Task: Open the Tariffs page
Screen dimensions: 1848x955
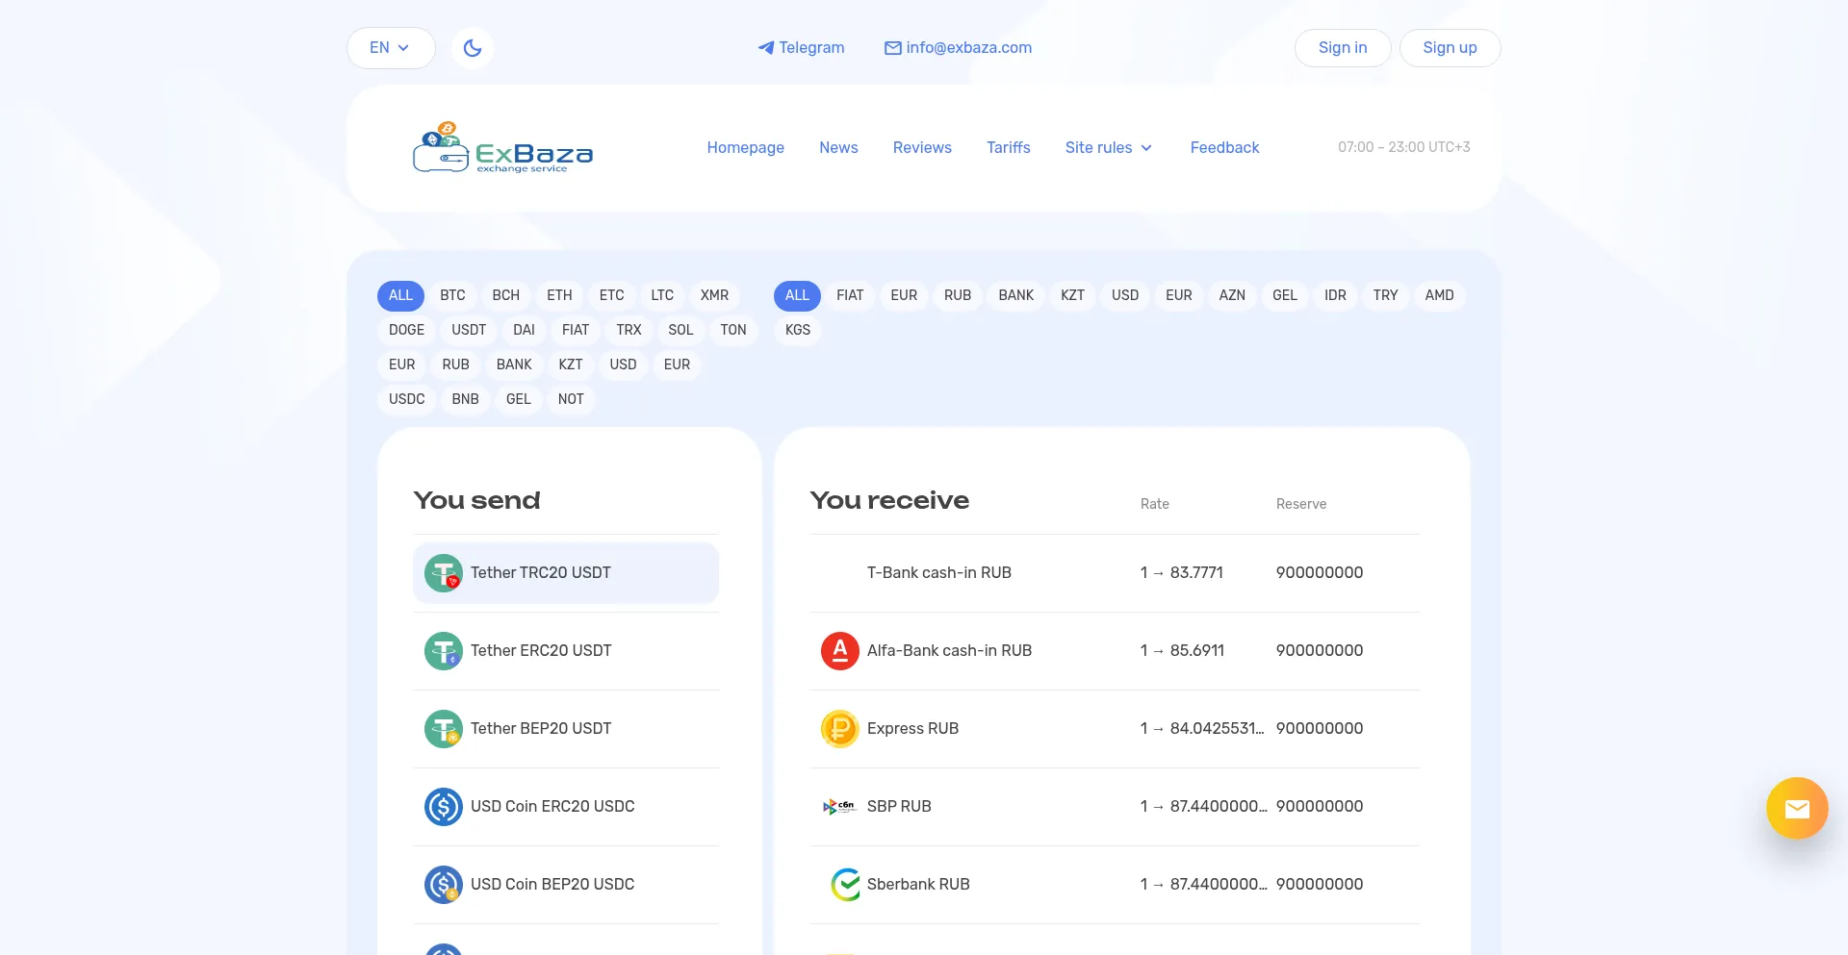Action: [x=1008, y=147]
